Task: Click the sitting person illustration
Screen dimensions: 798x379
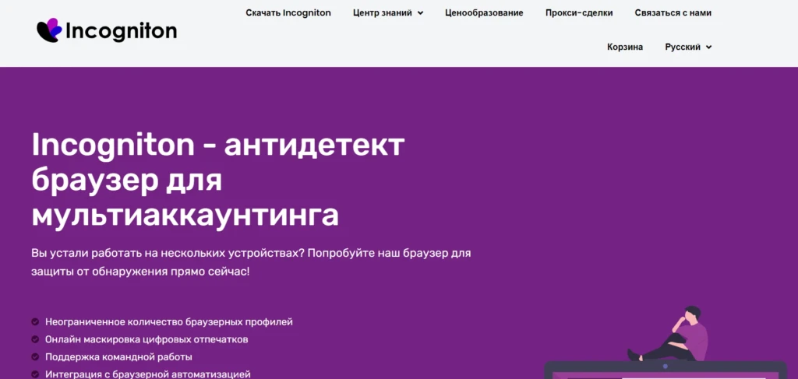Action: point(668,333)
